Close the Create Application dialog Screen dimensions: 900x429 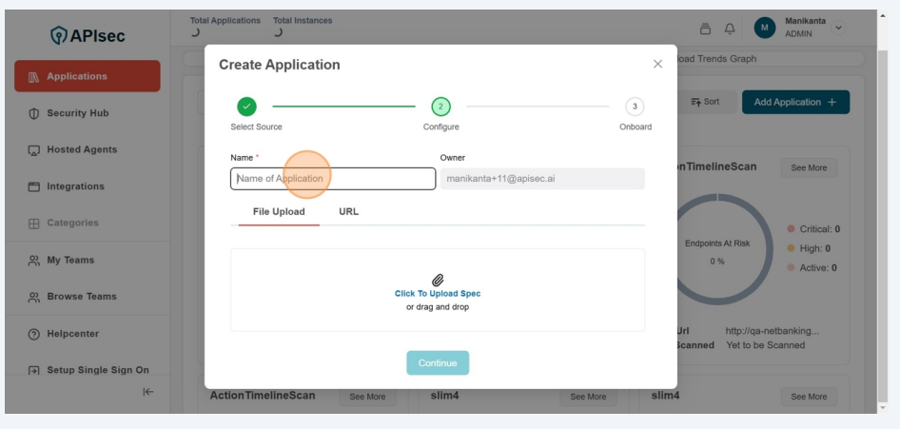tap(657, 64)
